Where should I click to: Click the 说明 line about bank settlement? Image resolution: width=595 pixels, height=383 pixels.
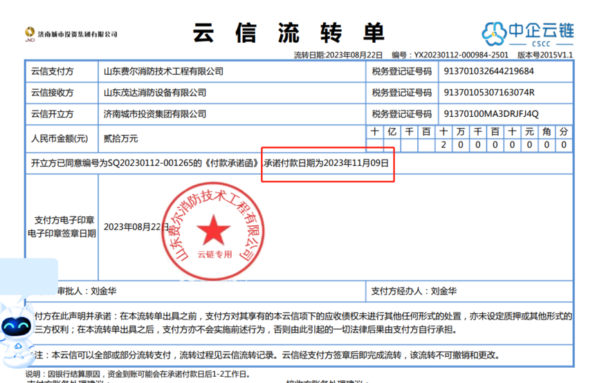[x=138, y=374]
